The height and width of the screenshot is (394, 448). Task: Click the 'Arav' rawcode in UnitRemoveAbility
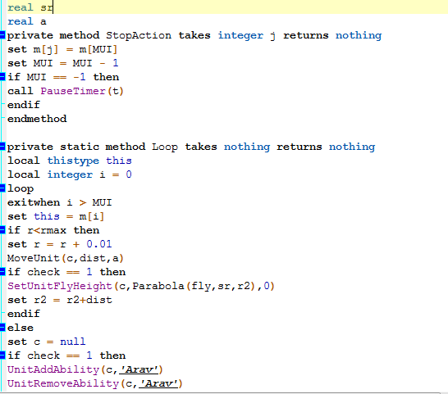(158, 383)
